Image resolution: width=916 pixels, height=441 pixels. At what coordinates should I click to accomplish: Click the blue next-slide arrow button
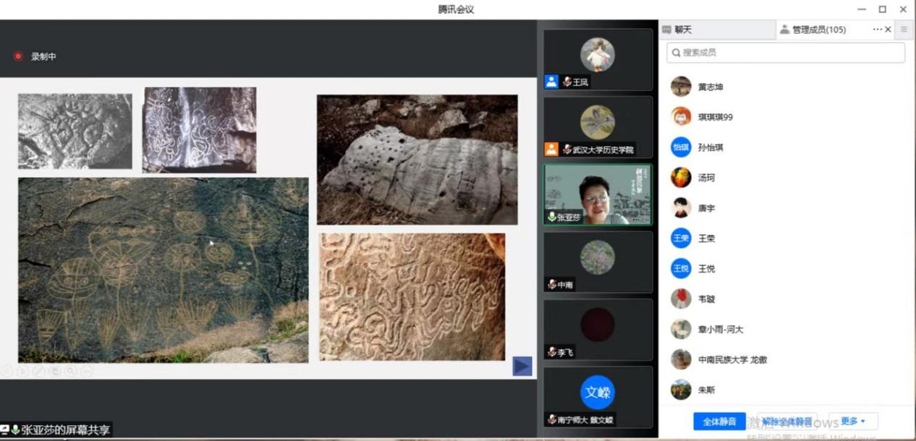(522, 367)
